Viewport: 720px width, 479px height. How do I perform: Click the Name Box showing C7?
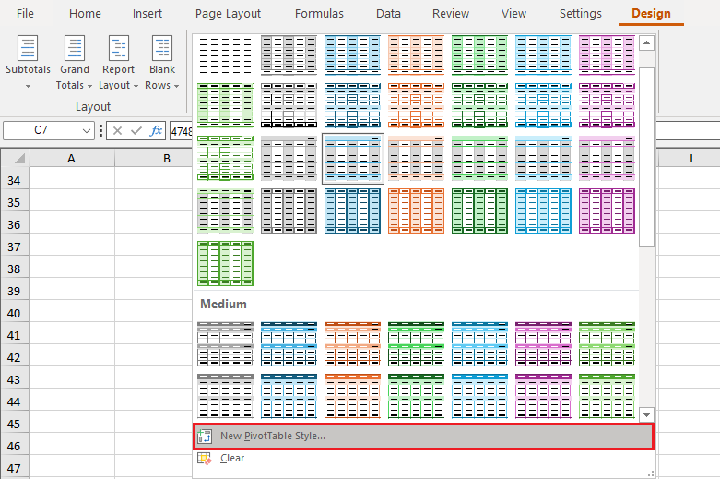(x=41, y=130)
